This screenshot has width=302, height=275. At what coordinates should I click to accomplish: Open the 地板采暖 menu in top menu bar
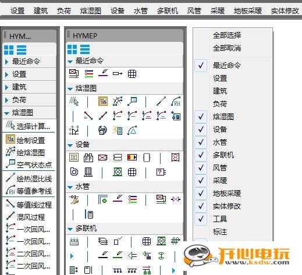point(248,10)
